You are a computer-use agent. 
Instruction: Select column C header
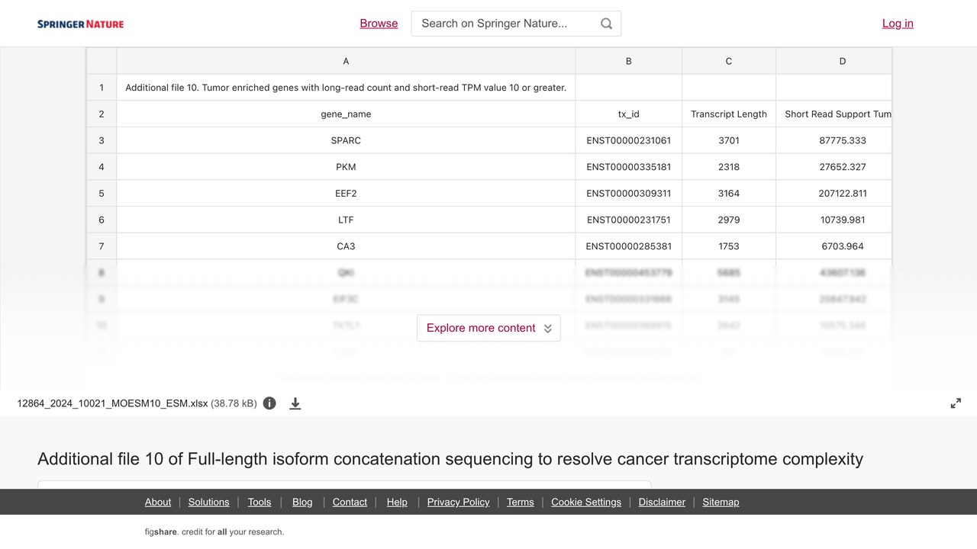coord(729,61)
